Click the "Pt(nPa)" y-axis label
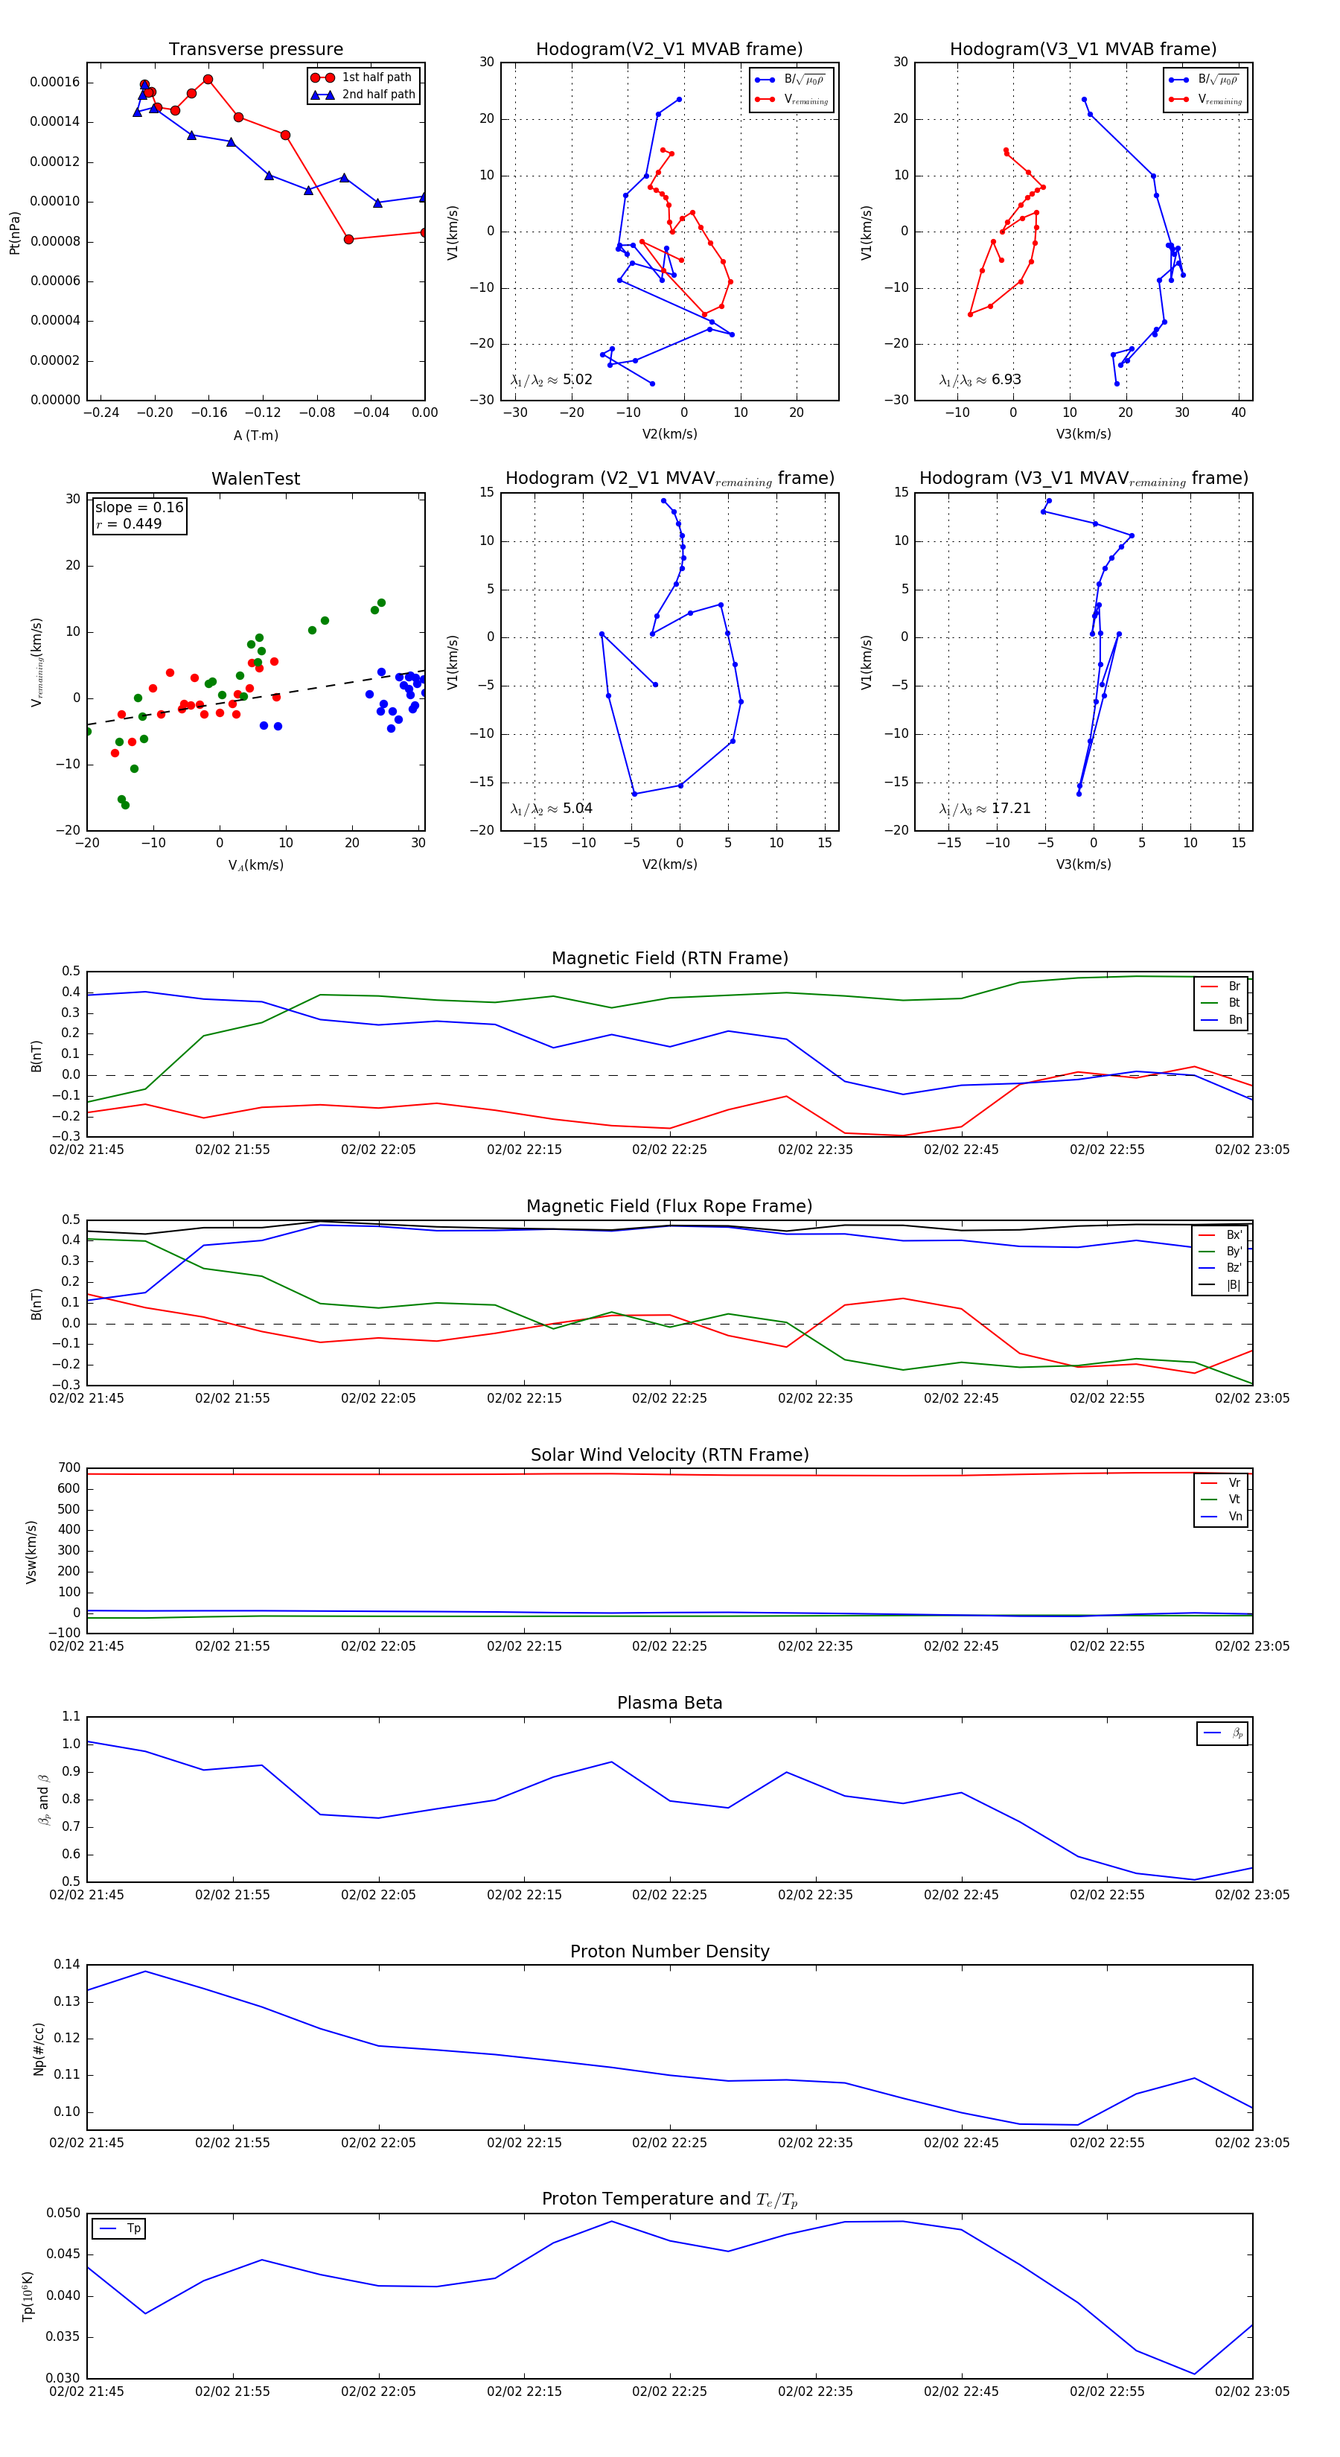The height and width of the screenshot is (2457, 1340). tap(14, 233)
